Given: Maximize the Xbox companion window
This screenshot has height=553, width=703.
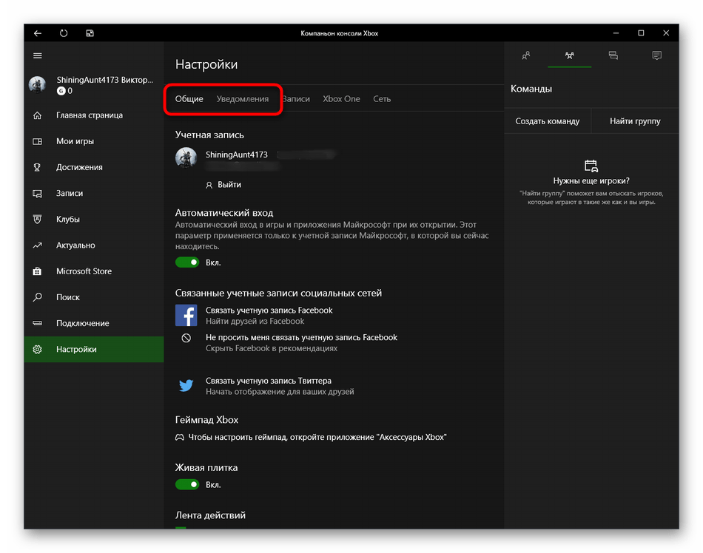Looking at the screenshot, I should pyautogui.click(x=641, y=33).
